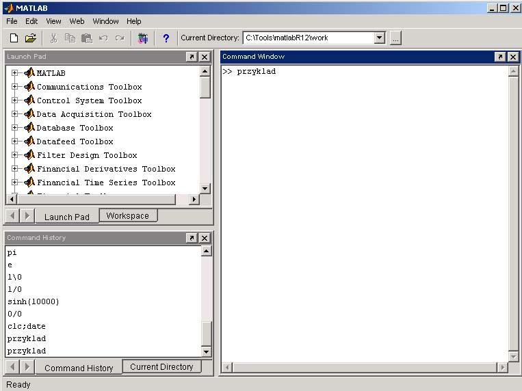Redo action using the toolbar icon
This screenshot has width=522, height=391.
click(120, 38)
